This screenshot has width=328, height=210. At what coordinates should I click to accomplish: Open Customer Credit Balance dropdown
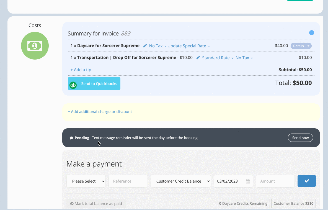pyautogui.click(x=181, y=181)
